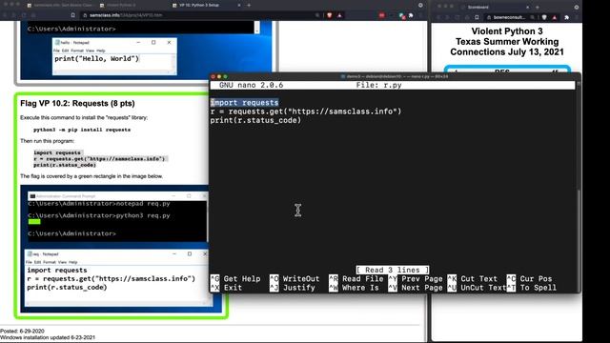Image resolution: width=610 pixels, height=343 pixels.
Task: Click the 'Violent Python 3' scoreboard heading
Action: tap(507, 31)
